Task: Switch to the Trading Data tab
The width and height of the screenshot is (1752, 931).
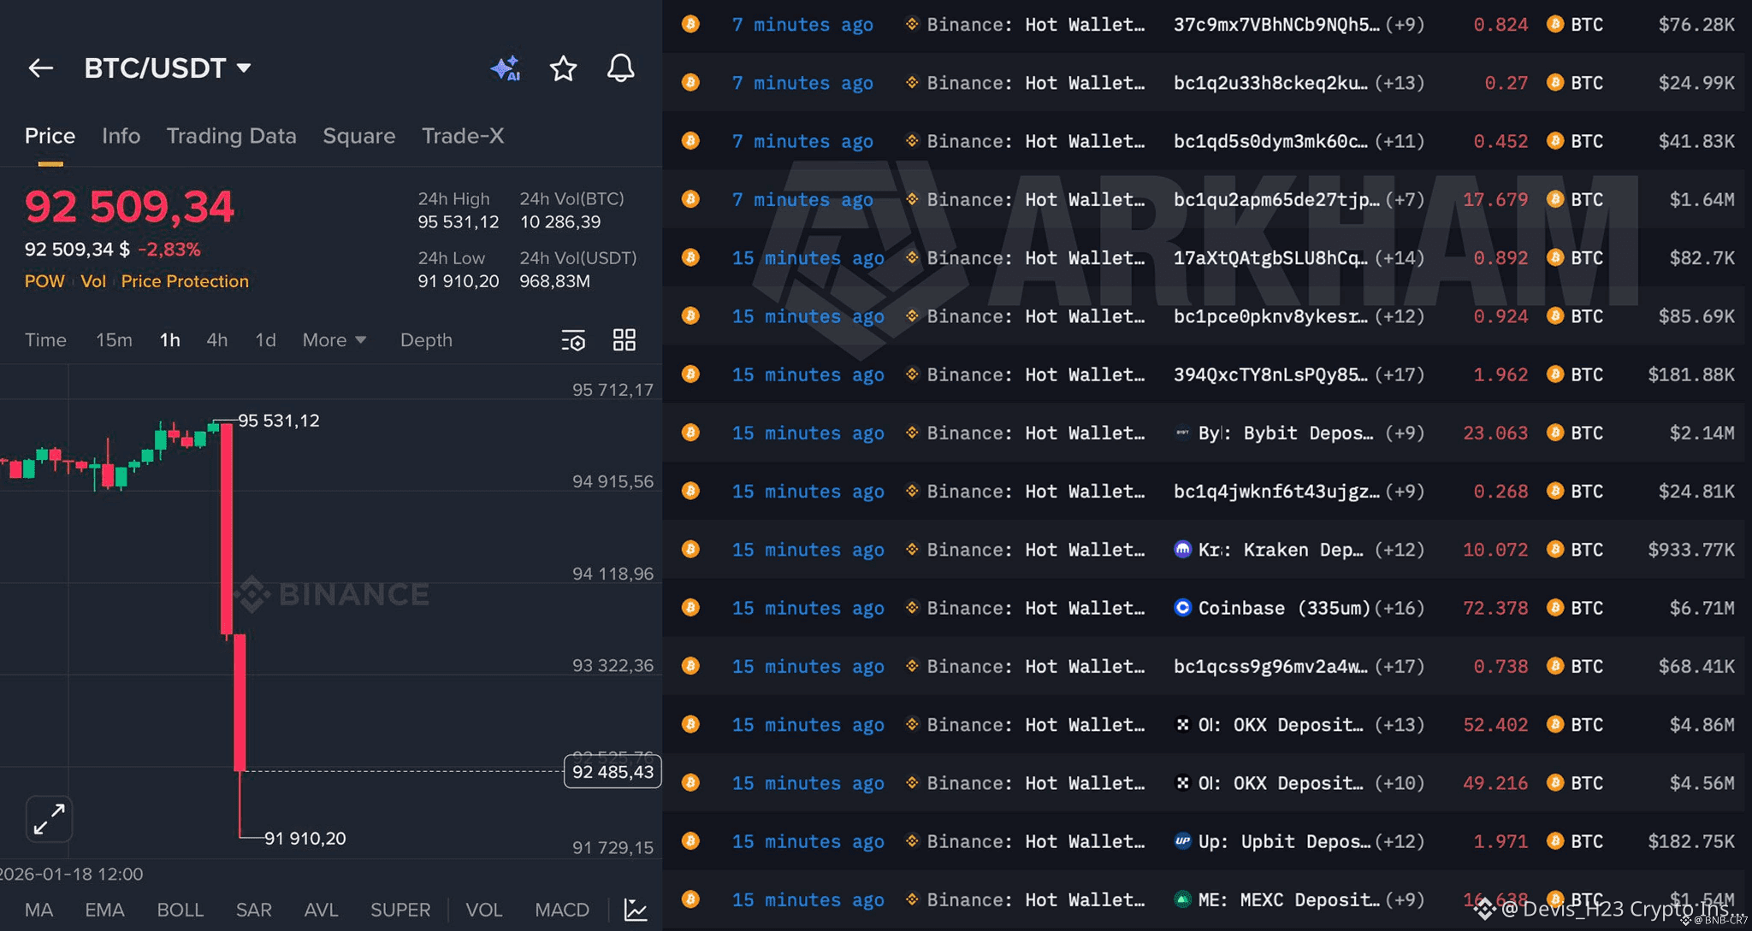Action: point(232,135)
